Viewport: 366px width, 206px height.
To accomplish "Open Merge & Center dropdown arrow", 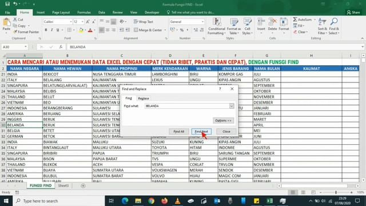I will (x=165, y=30).
